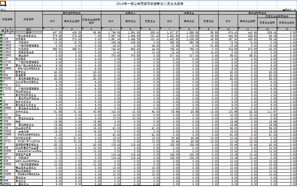The image size is (297, 187).
Task: Select the cell showing 270.69
Action: tap(247, 49)
